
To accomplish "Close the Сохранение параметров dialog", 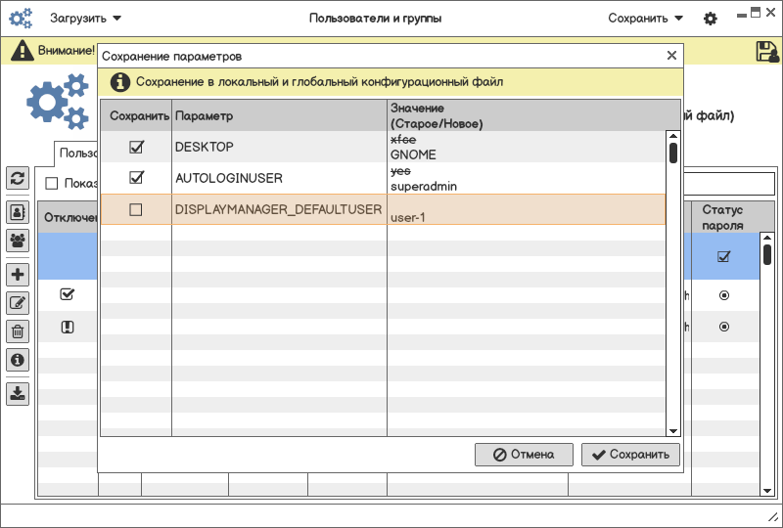I will (x=671, y=57).
